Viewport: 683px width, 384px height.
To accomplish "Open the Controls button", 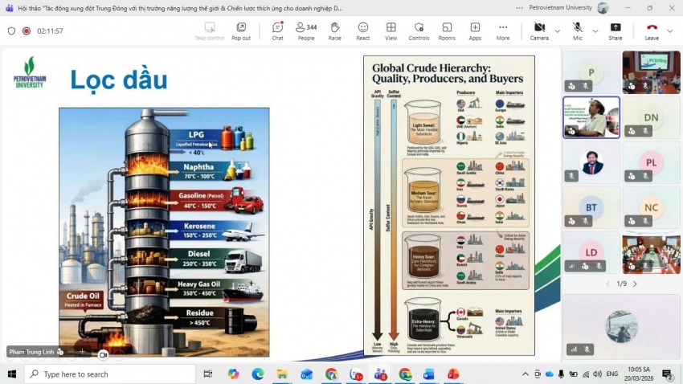I will point(419,31).
